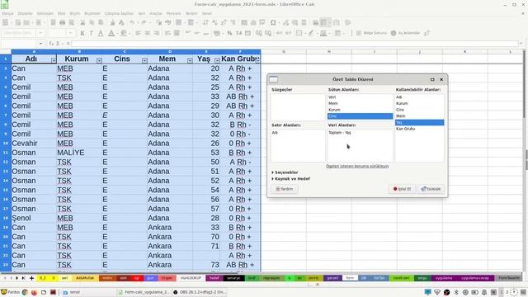
Task: Click the Clone formatting paintbrush icon
Action: 112,22
